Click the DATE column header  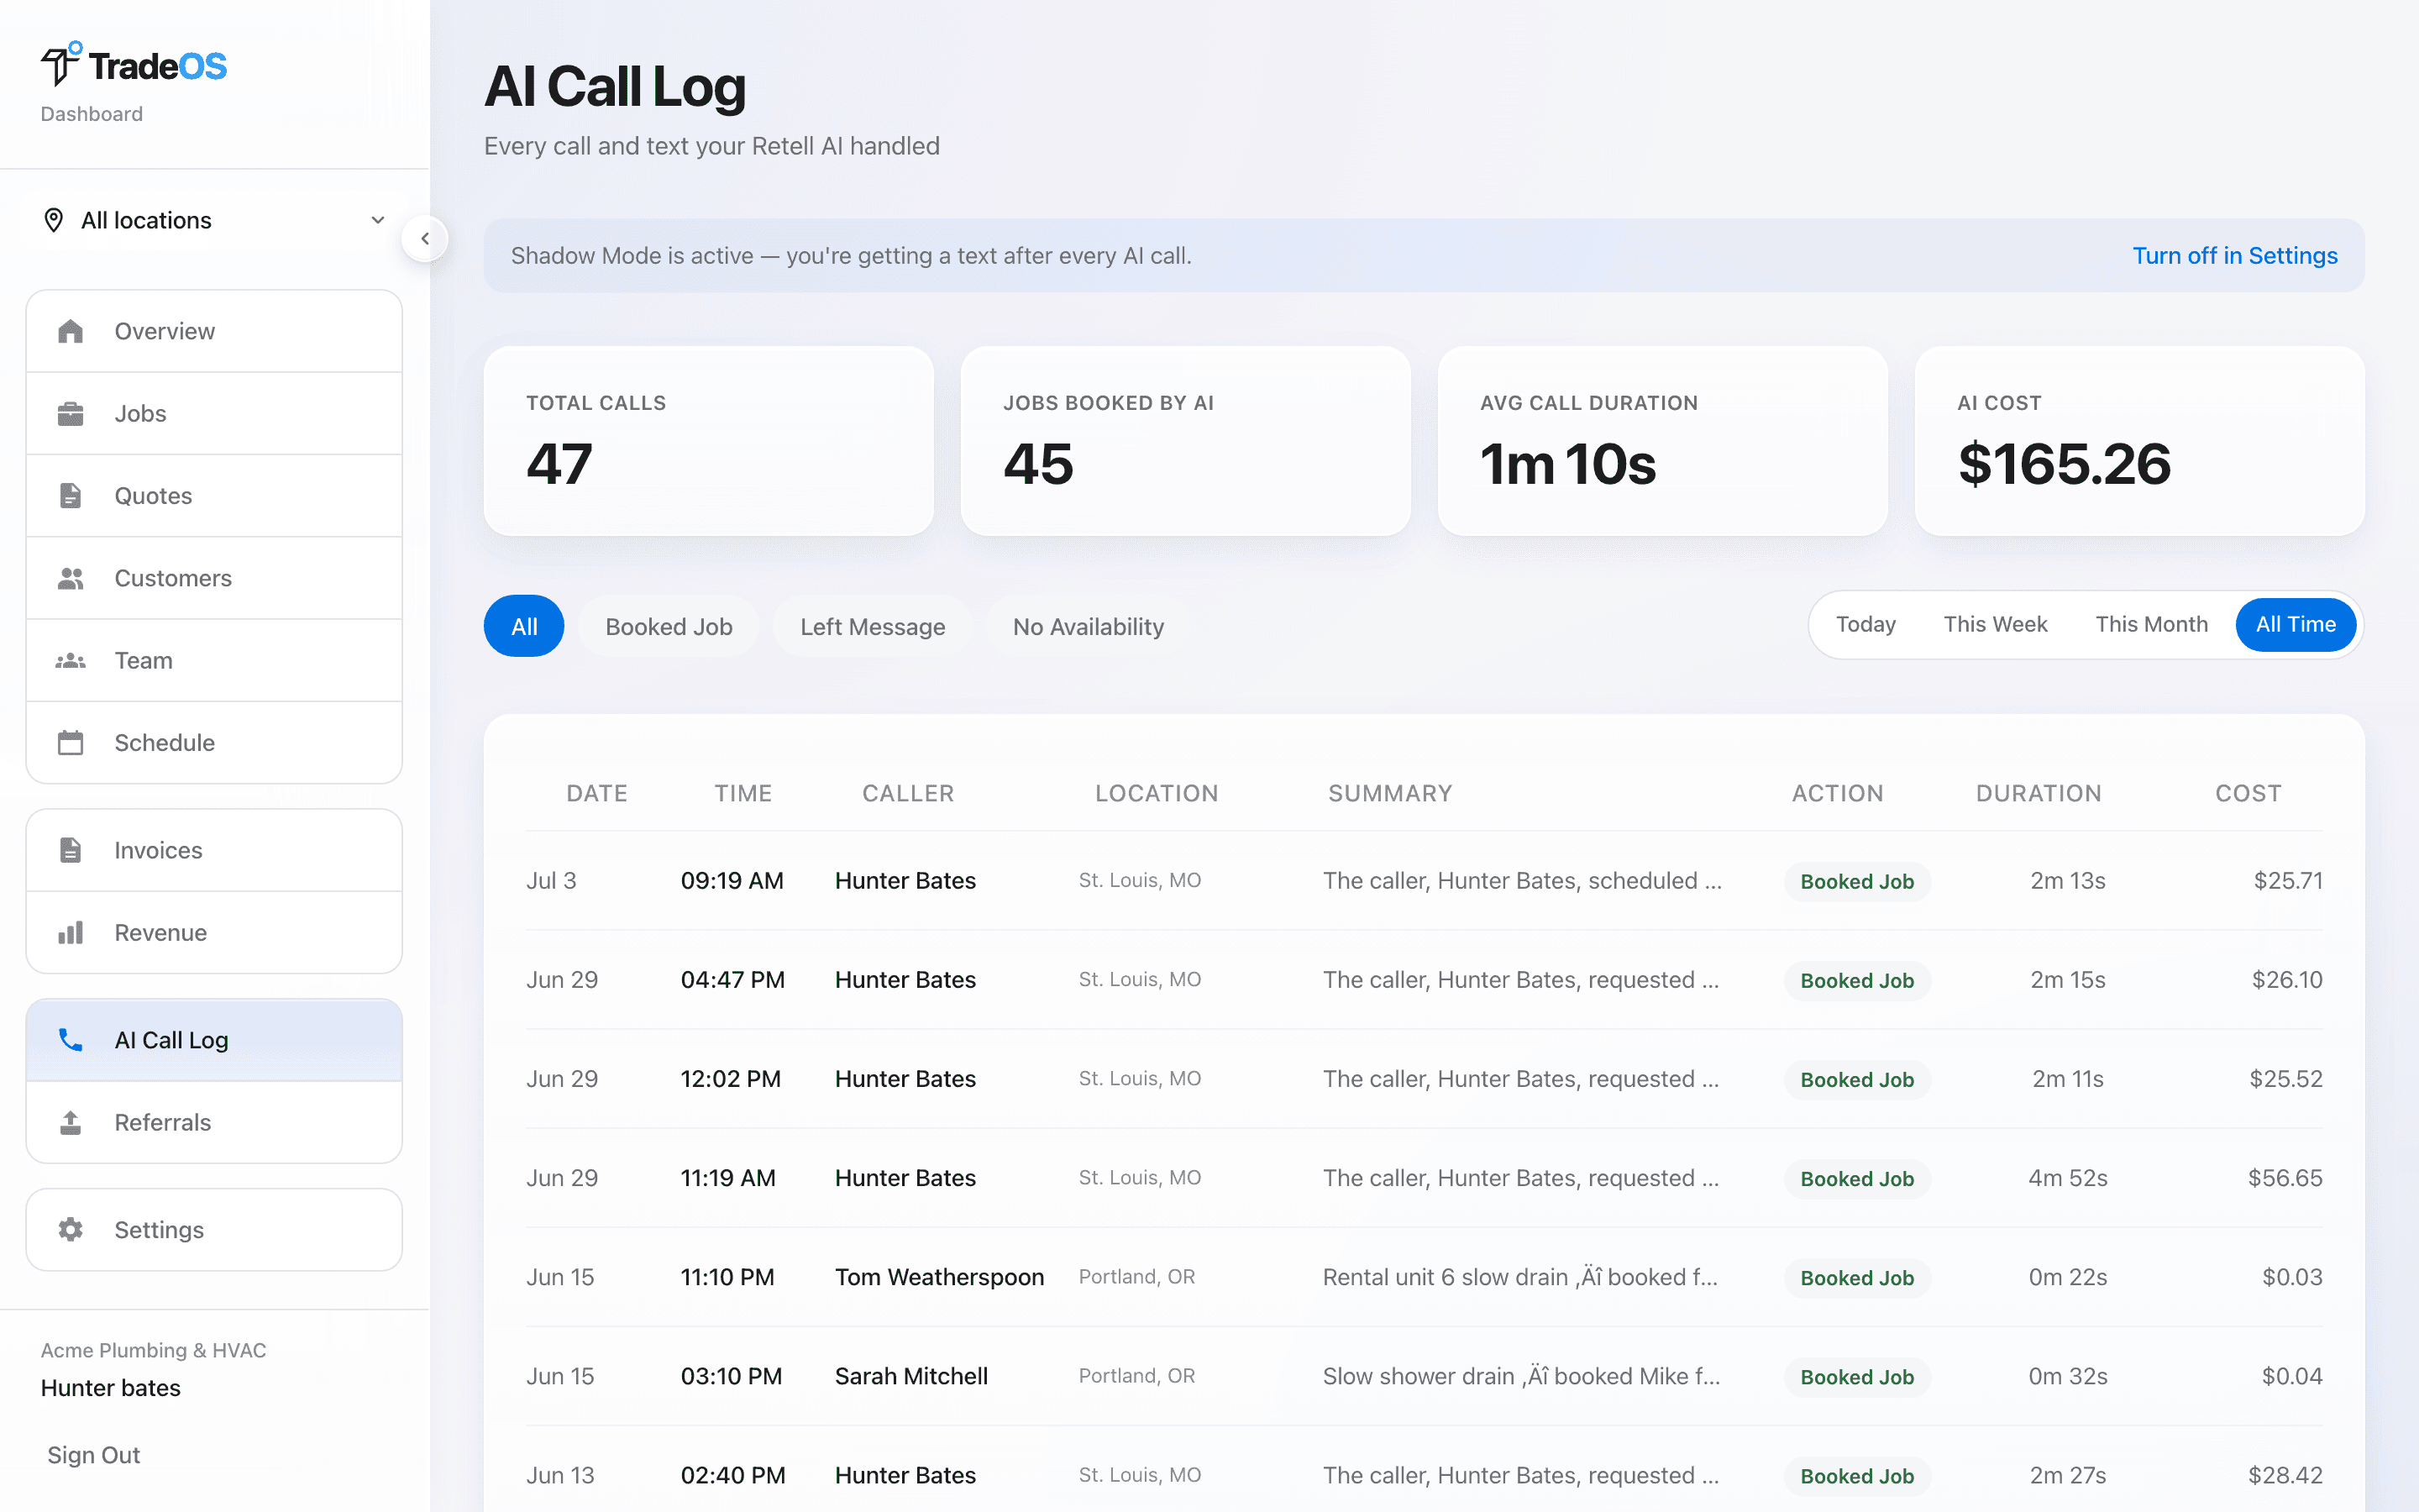pos(596,793)
